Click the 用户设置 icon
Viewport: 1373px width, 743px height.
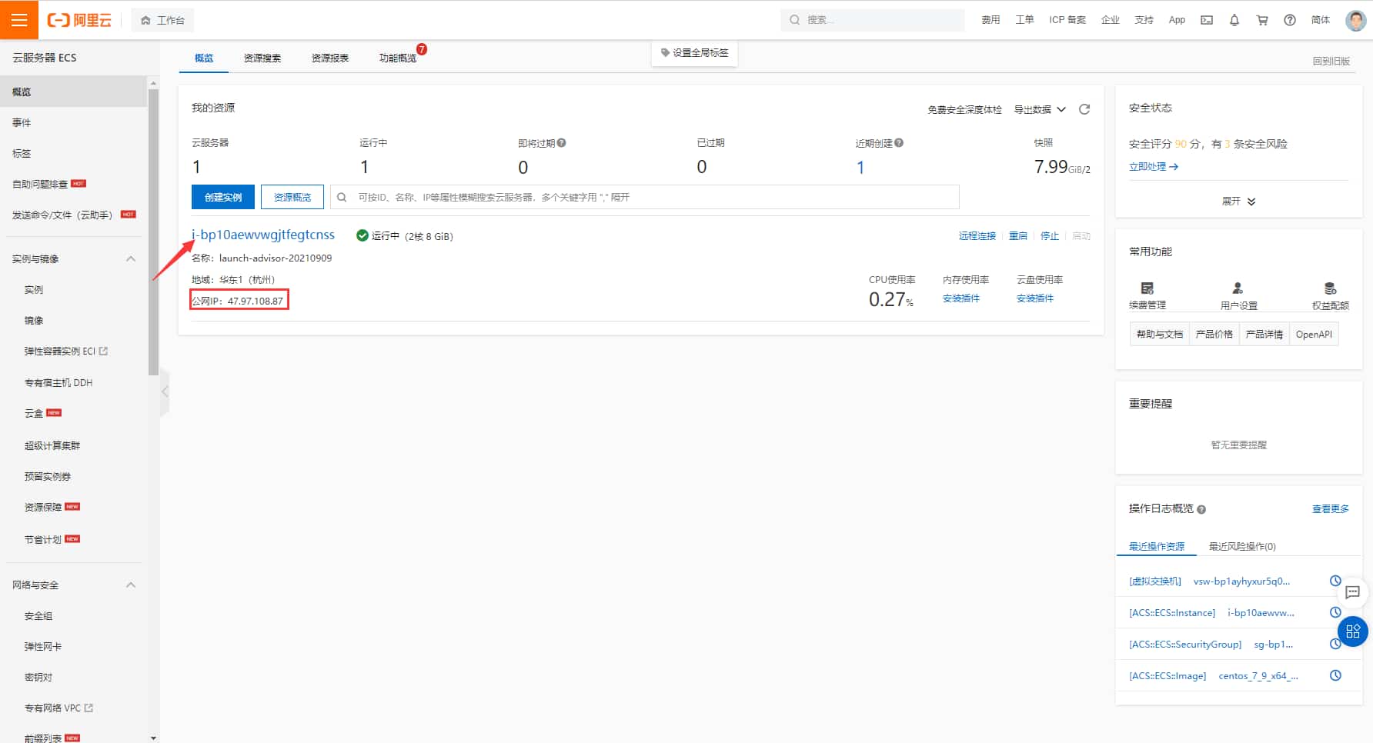1238,288
